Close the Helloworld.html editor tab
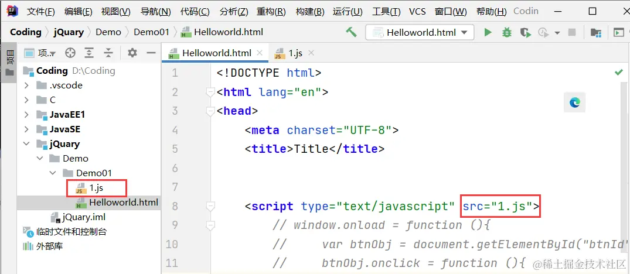Screen dimensions: 630x274 tap(260, 53)
